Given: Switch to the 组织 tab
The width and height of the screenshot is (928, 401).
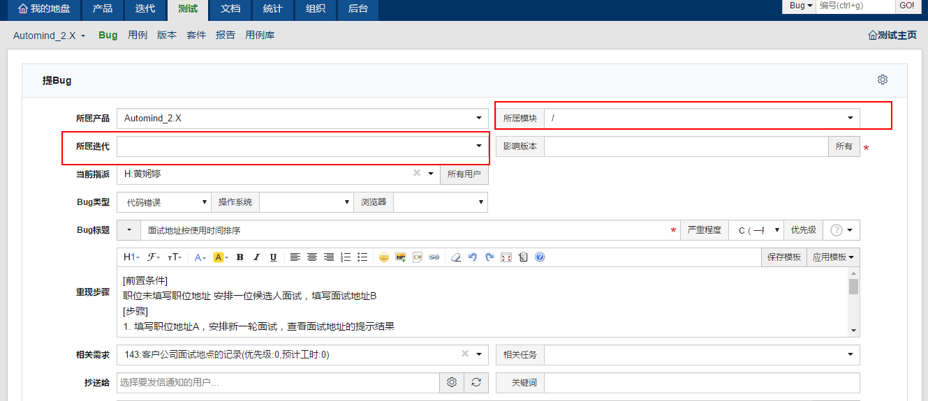Looking at the screenshot, I should (x=315, y=9).
